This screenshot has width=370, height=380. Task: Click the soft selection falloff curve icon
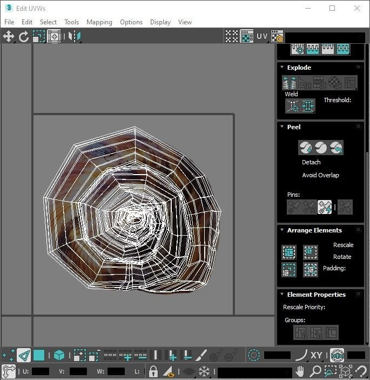[301, 356]
